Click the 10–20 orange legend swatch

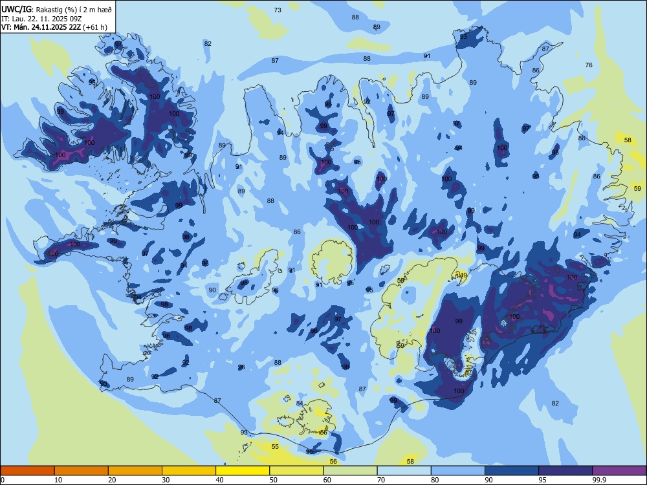(82, 471)
